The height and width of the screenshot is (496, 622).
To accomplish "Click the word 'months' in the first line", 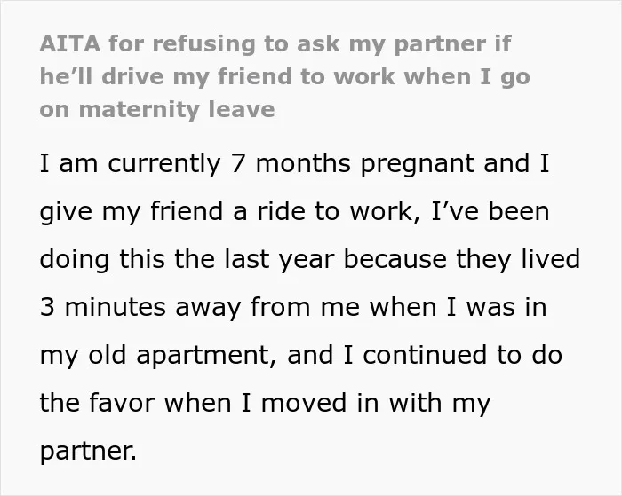I will pyautogui.click(x=303, y=163).
